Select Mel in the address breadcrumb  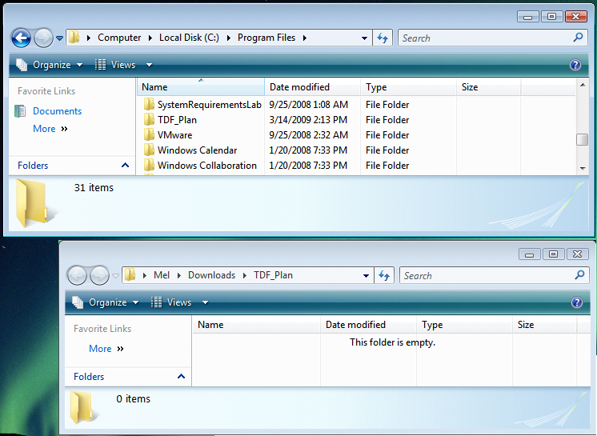[x=162, y=275]
